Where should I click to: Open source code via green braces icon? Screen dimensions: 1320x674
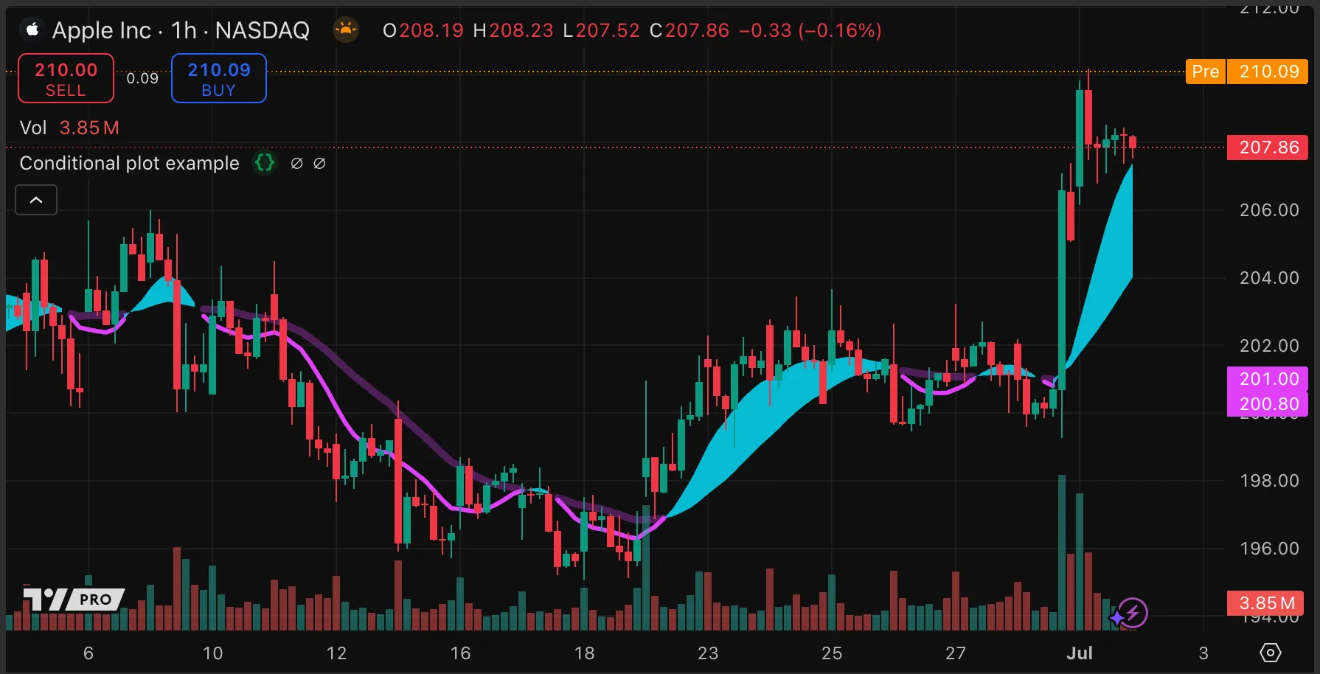(x=265, y=163)
